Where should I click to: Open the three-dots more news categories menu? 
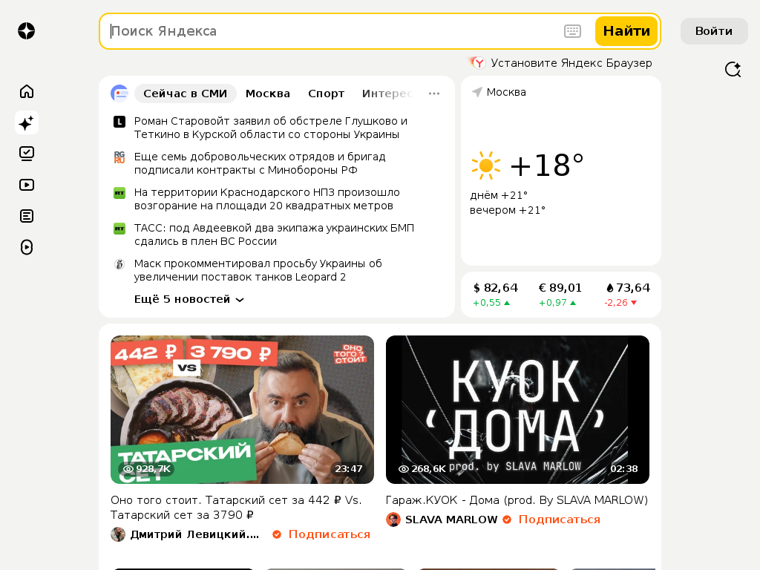point(433,94)
